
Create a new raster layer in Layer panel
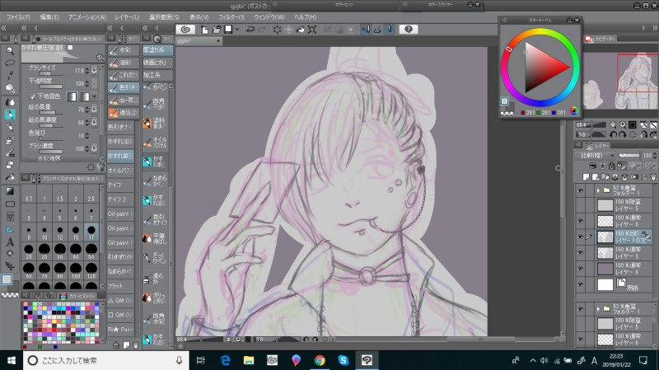(x=586, y=177)
